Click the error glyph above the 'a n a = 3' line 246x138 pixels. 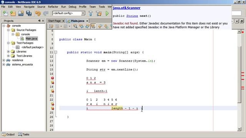(52, 78)
